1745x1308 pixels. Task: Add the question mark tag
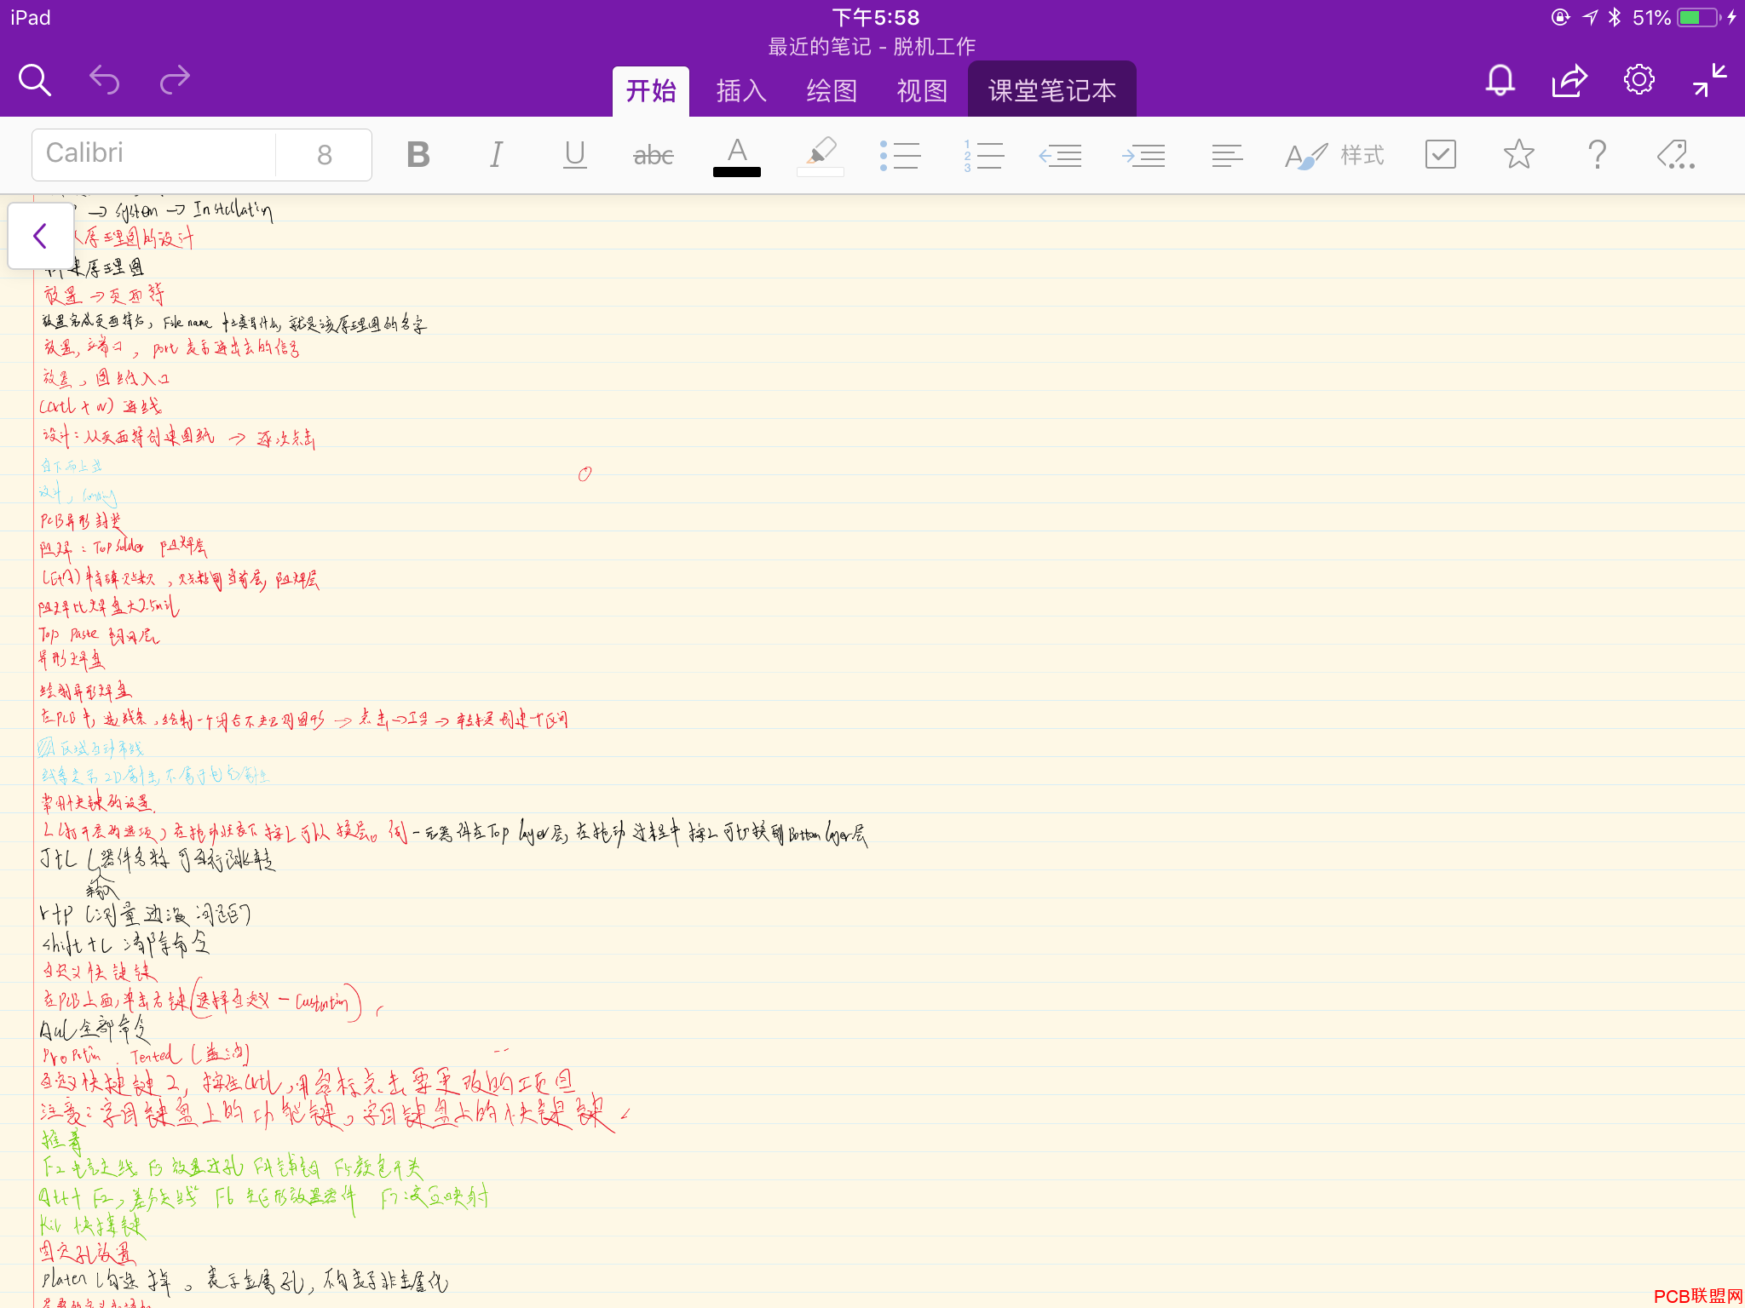(1598, 154)
